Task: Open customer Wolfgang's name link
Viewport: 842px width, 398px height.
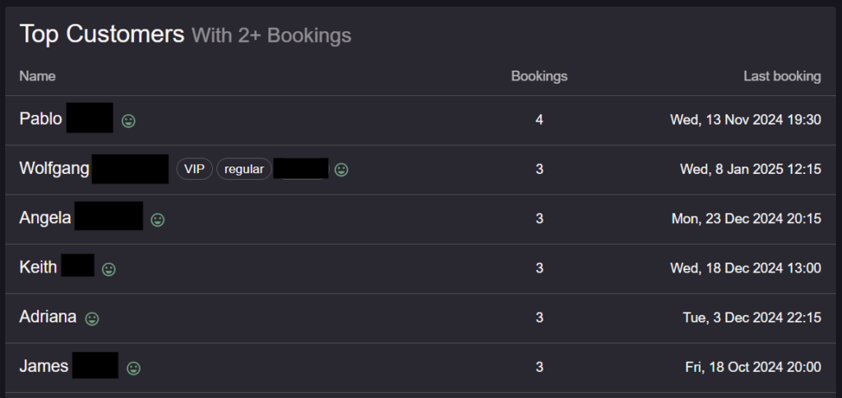Action: [x=94, y=169]
